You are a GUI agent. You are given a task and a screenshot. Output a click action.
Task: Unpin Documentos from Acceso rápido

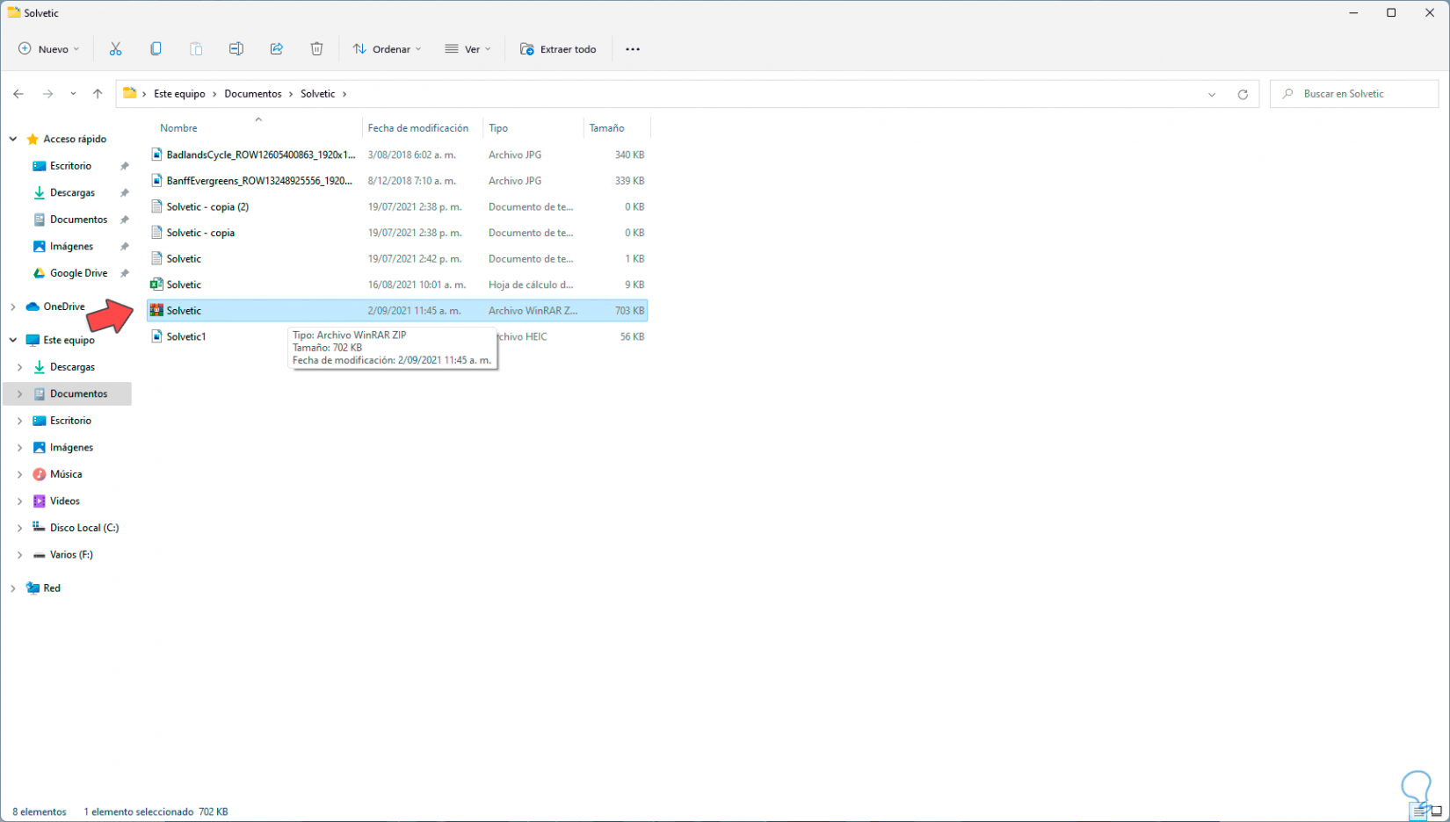tap(125, 220)
